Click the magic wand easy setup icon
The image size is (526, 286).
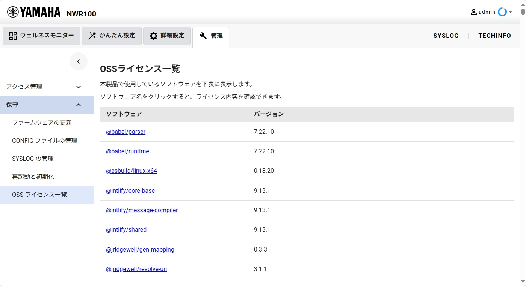(92, 36)
